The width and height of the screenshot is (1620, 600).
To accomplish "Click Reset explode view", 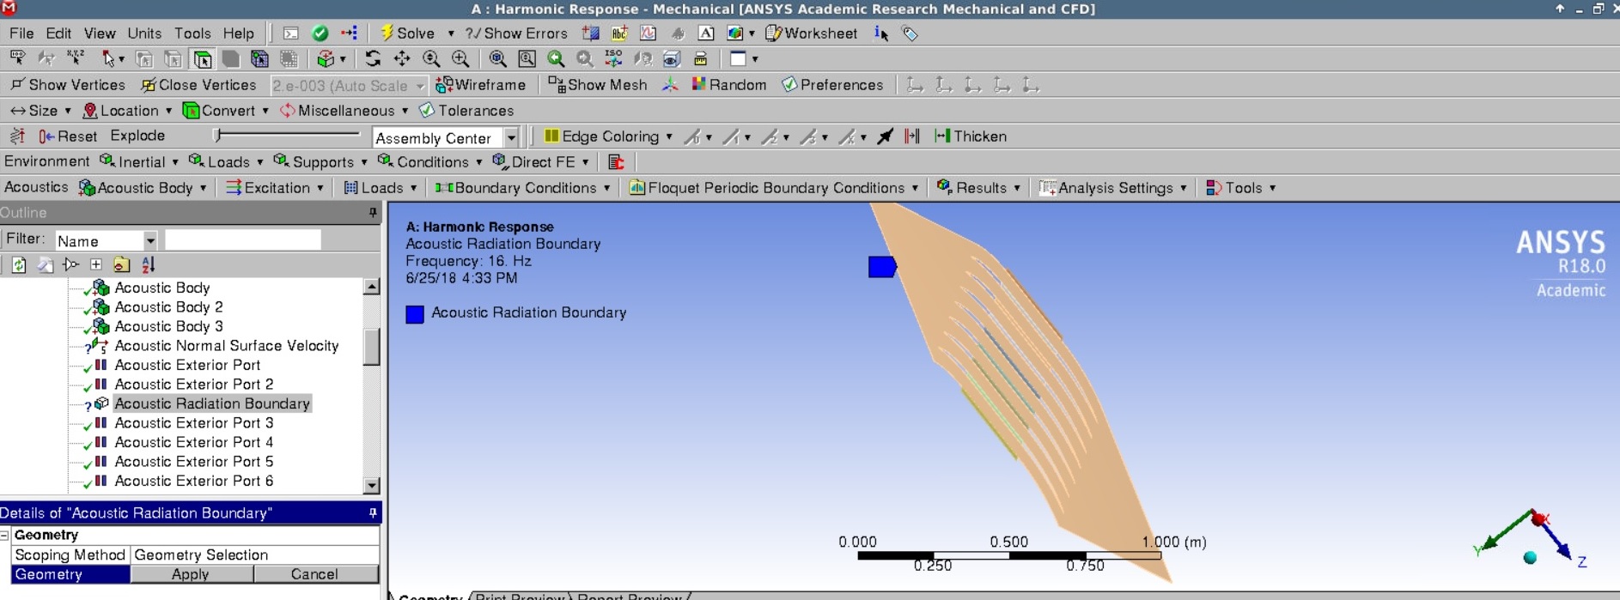I will click(68, 136).
